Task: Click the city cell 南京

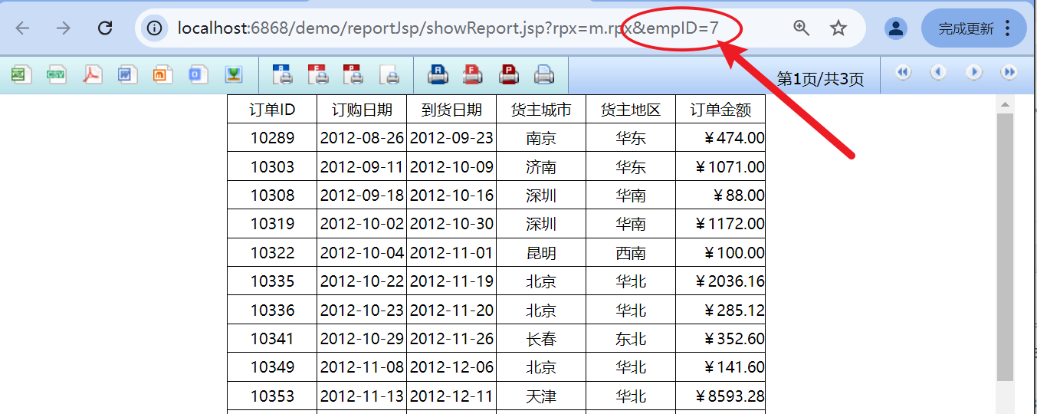Action: 541,138
